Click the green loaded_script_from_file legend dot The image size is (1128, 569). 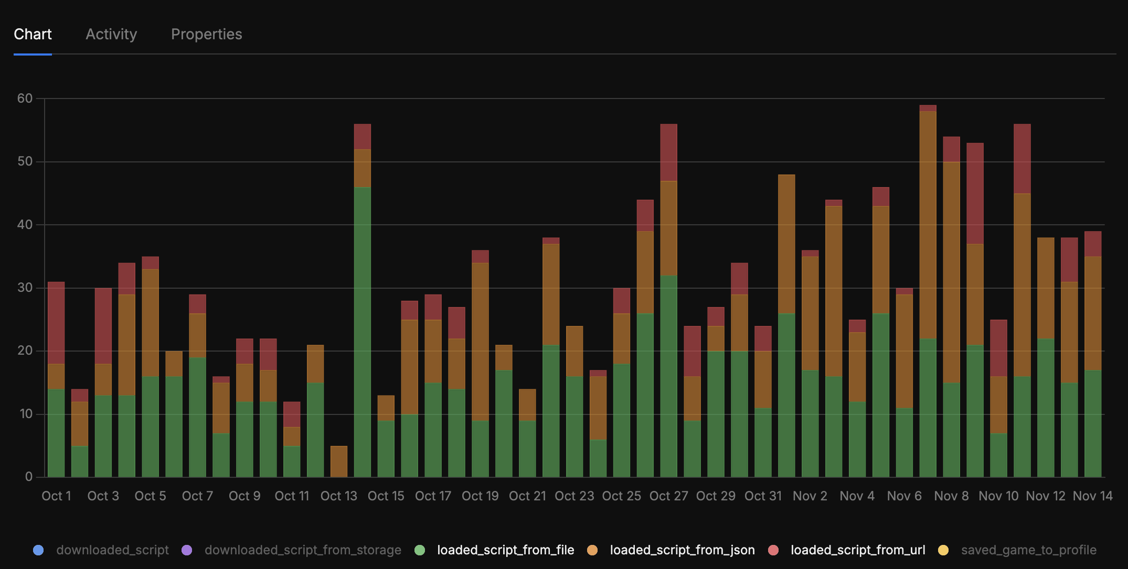tap(420, 550)
